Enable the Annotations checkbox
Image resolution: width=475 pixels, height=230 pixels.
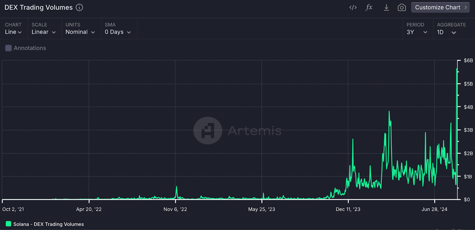(x=9, y=48)
